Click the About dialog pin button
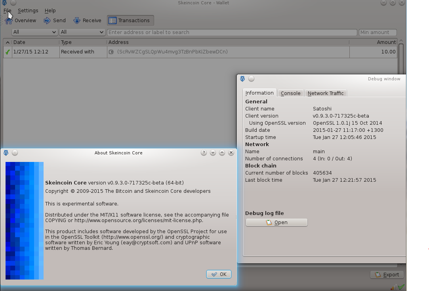Image resolution: width=429 pixels, height=291 pixels. (15, 152)
